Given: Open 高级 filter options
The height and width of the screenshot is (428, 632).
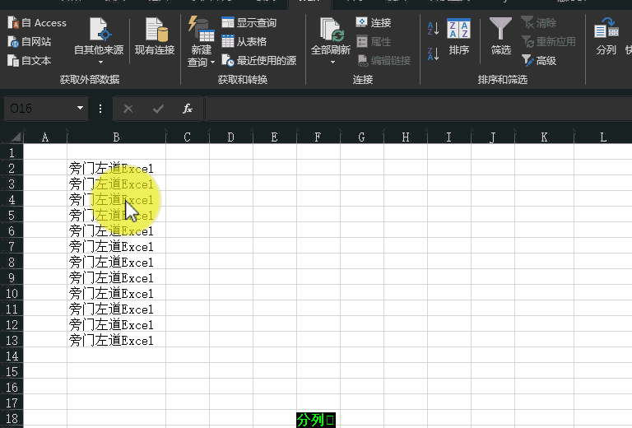Looking at the screenshot, I should [x=539, y=60].
